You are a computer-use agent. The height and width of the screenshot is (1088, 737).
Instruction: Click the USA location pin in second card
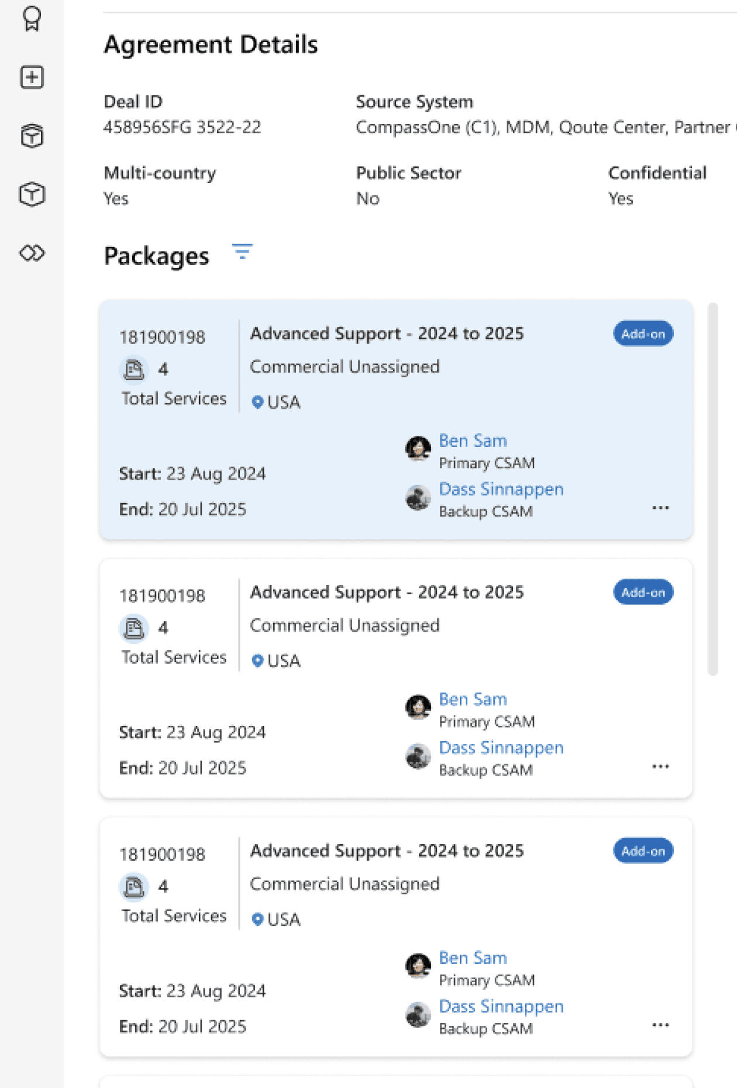click(x=257, y=660)
